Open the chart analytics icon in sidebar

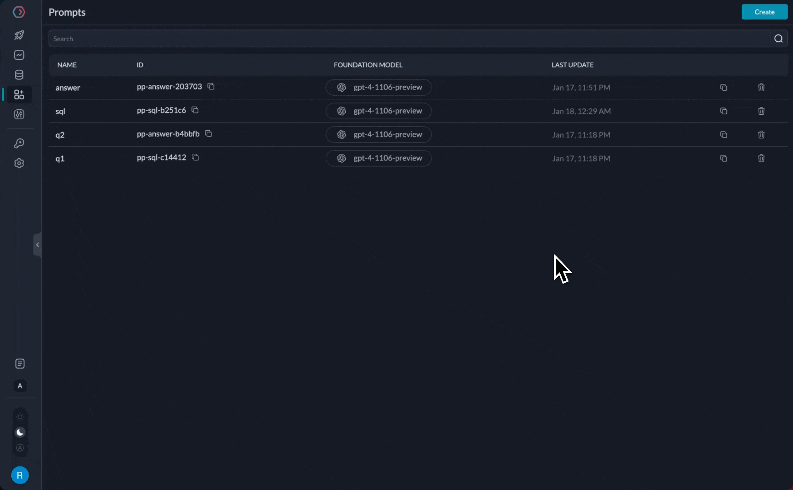point(19,55)
